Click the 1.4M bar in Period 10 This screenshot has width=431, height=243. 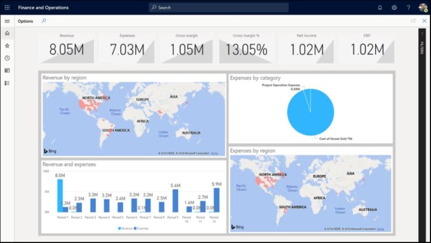click(x=189, y=209)
